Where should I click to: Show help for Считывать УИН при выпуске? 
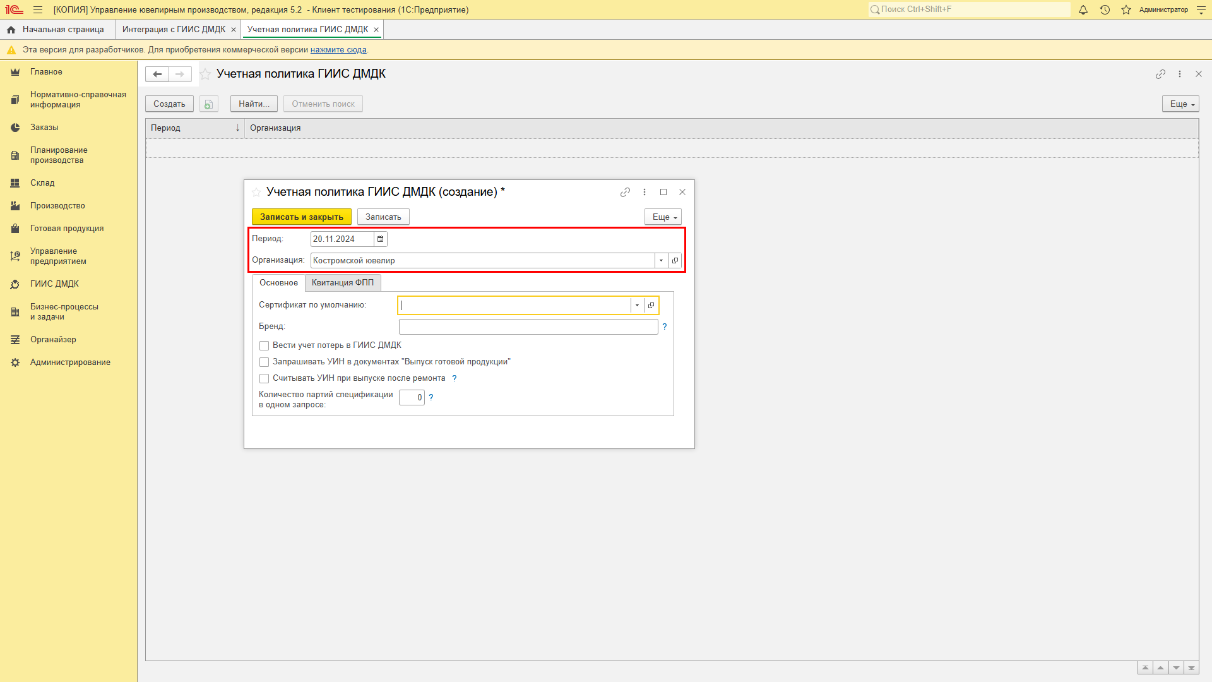click(x=454, y=378)
